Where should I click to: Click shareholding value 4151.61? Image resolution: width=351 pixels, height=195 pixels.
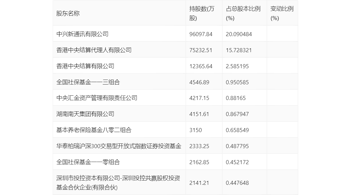[199, 114]
